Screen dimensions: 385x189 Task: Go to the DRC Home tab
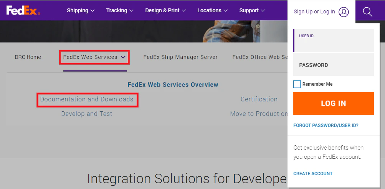click(x=28, y=57)
